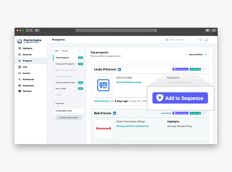
Task: Open Bob Ericson's LinkedIn profile icon
Action: point(115,113)
